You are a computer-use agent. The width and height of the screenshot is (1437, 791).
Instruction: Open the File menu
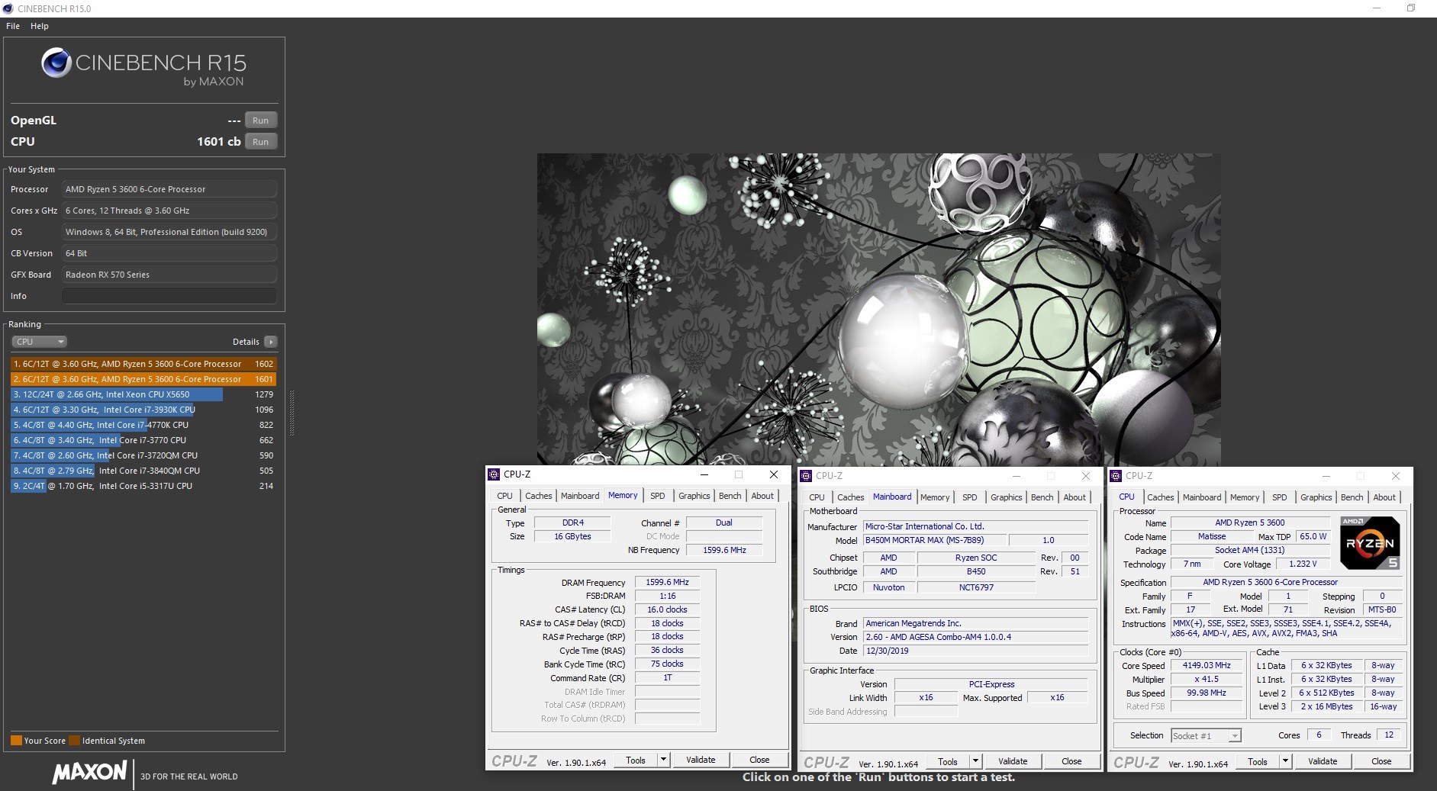(13, 26)
